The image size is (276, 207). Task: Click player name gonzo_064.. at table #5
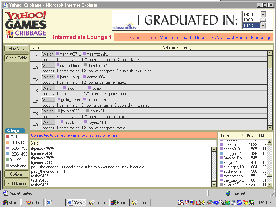97,77
